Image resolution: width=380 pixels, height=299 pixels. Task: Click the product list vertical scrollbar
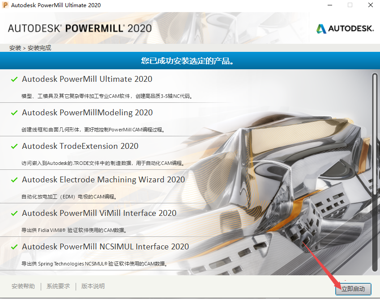375,134
